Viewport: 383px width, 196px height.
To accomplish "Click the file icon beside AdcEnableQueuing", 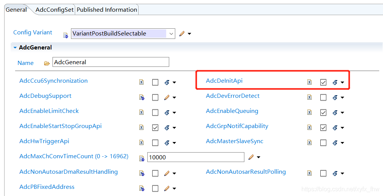I will click(x=309, y=113).
